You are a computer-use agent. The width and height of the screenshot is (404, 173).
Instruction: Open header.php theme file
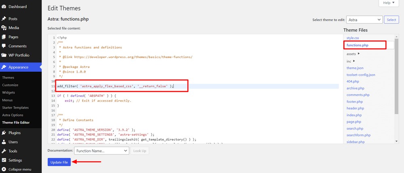[355, 108]
